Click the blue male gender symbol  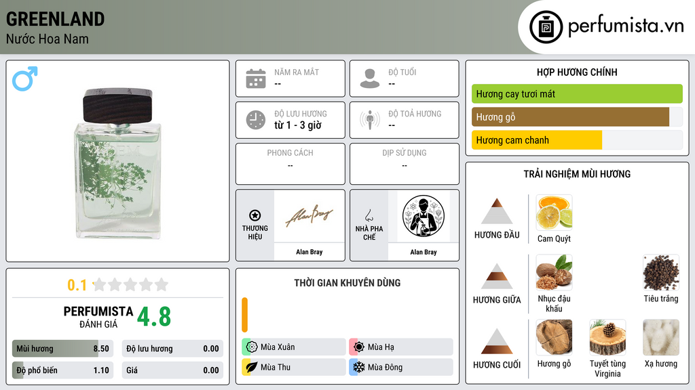(25, 79)
